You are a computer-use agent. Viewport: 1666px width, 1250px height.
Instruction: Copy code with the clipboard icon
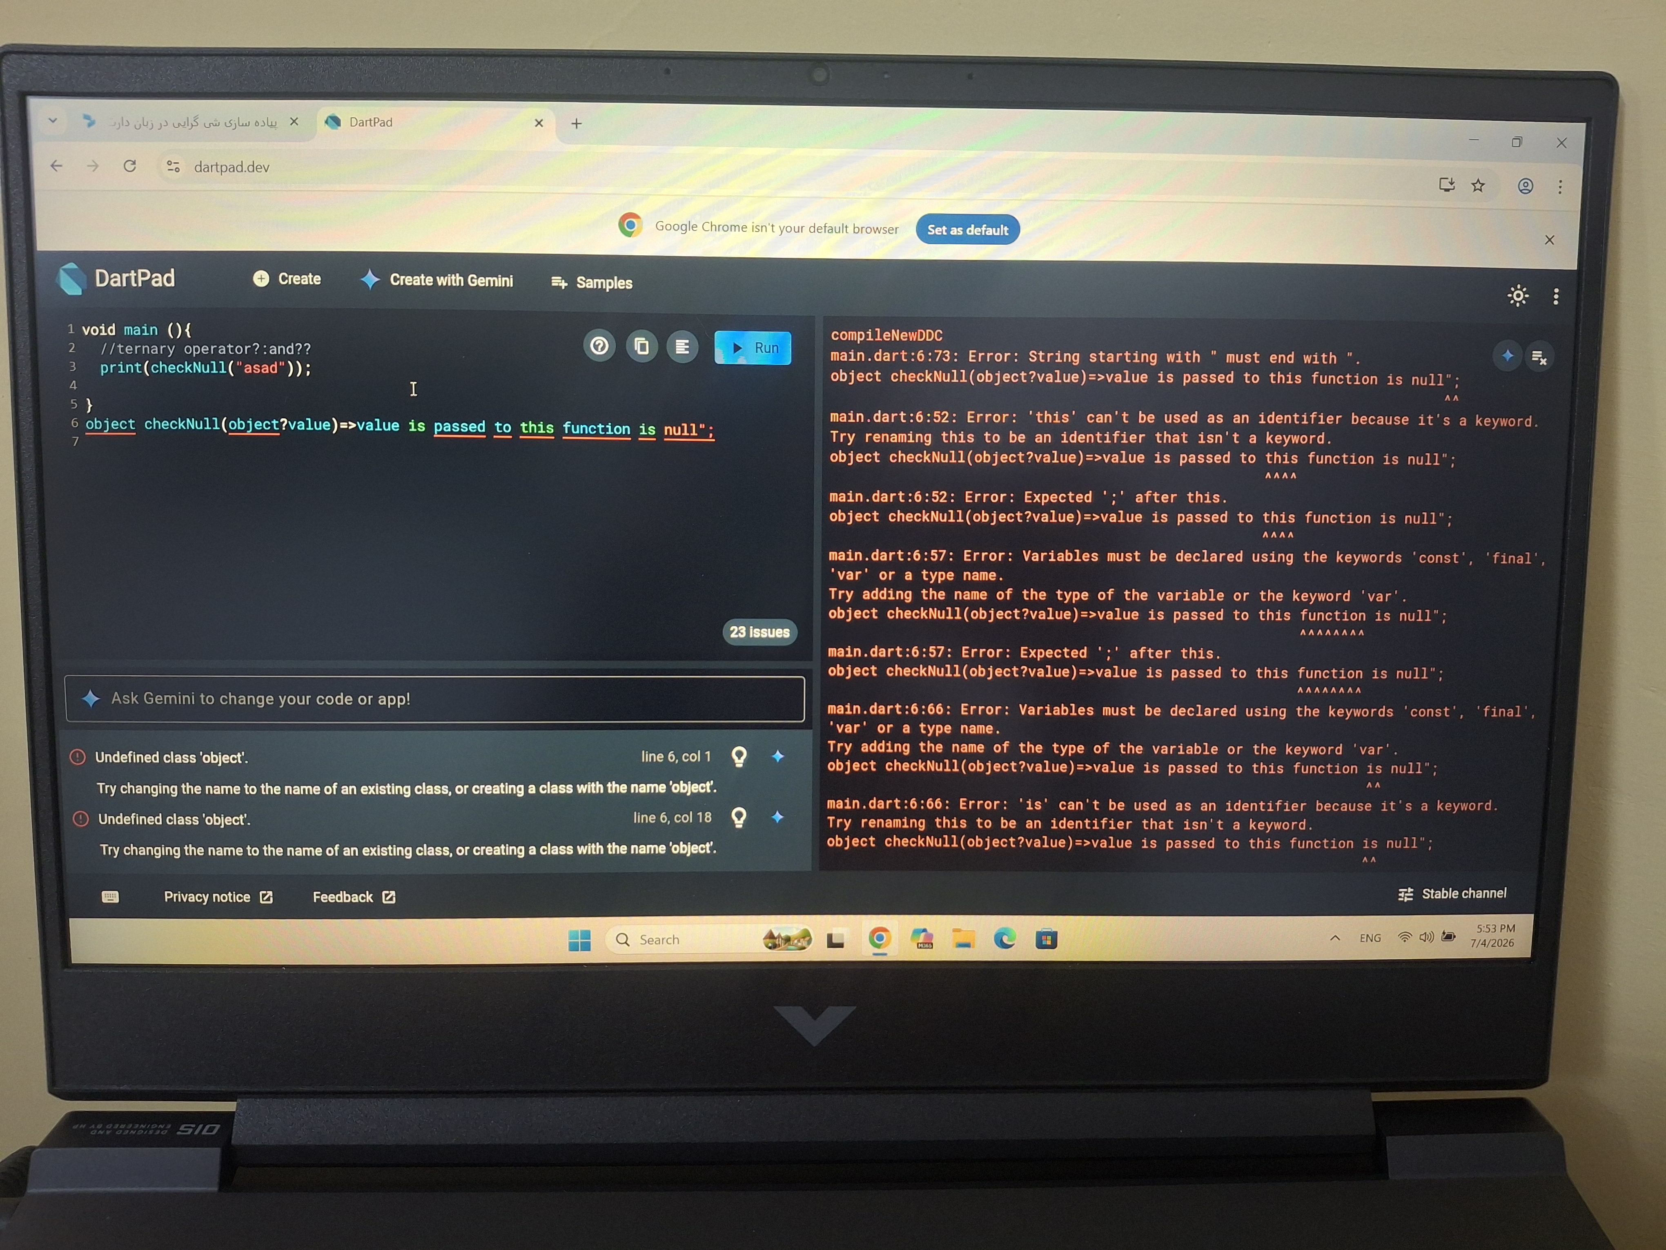point(642,346)
